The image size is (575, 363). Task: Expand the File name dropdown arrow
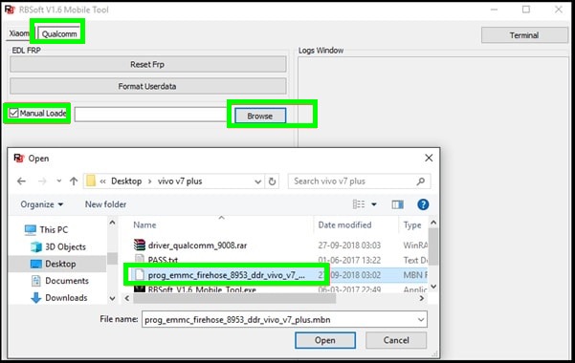[x=421, y=320]
